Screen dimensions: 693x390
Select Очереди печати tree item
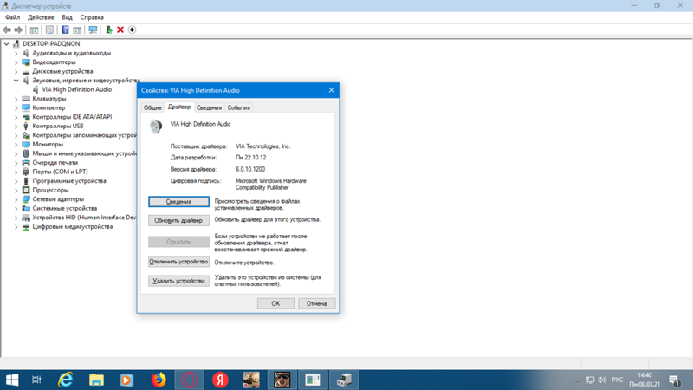coord(55,163)
